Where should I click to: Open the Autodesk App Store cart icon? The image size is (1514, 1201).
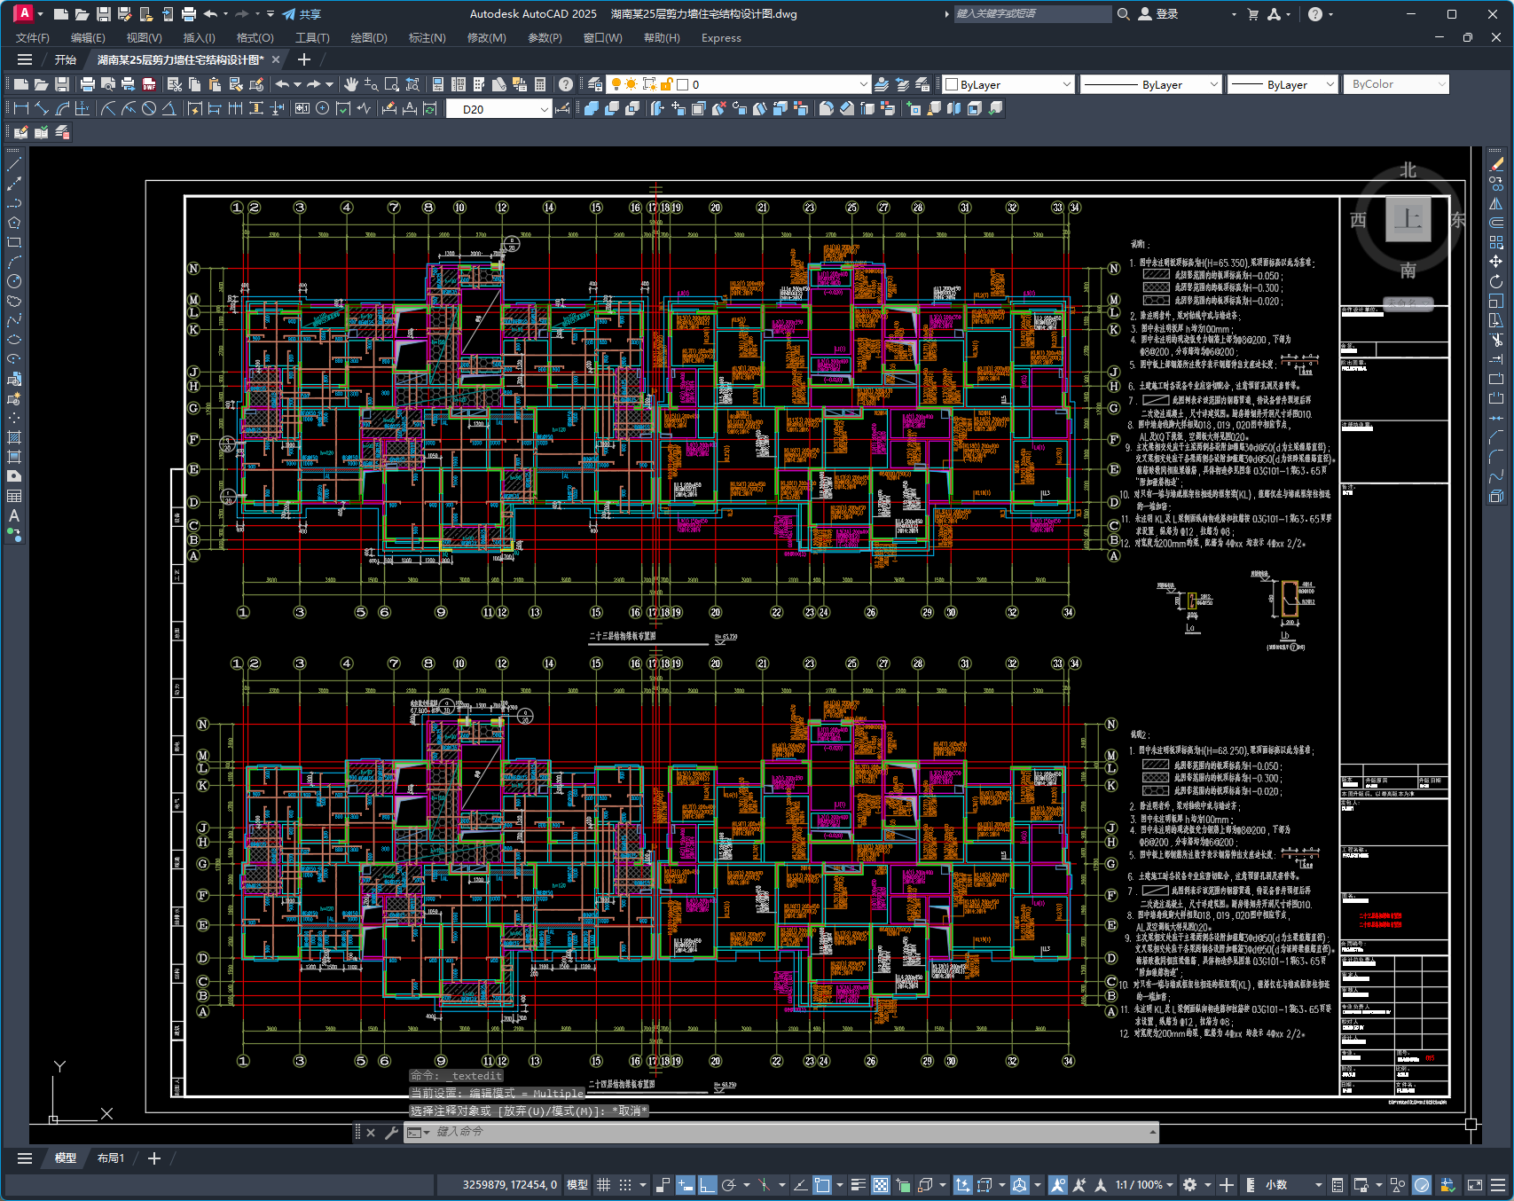(1252, 14)
